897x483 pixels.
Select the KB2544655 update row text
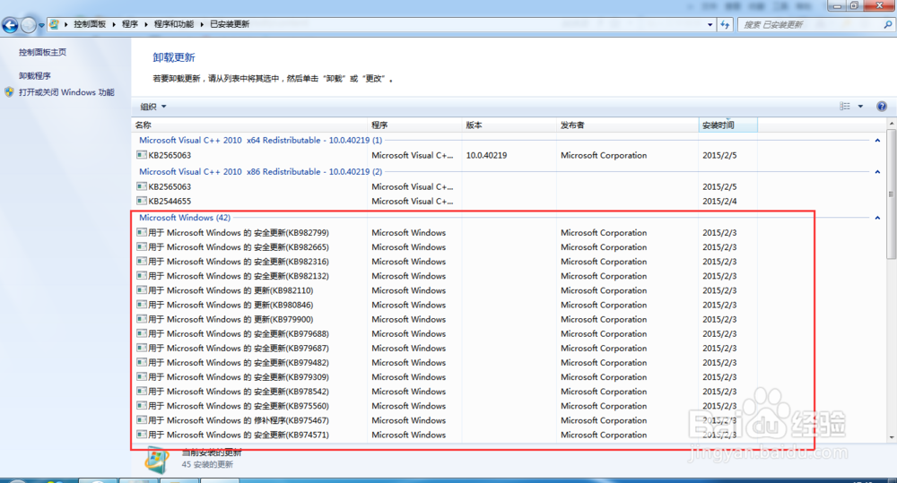170,202
